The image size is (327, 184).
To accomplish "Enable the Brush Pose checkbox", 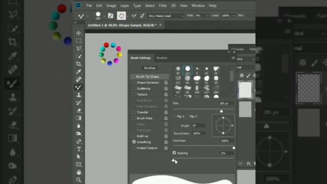I will (x=134, y=118).
